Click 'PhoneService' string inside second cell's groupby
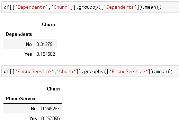 click(128, 71)
